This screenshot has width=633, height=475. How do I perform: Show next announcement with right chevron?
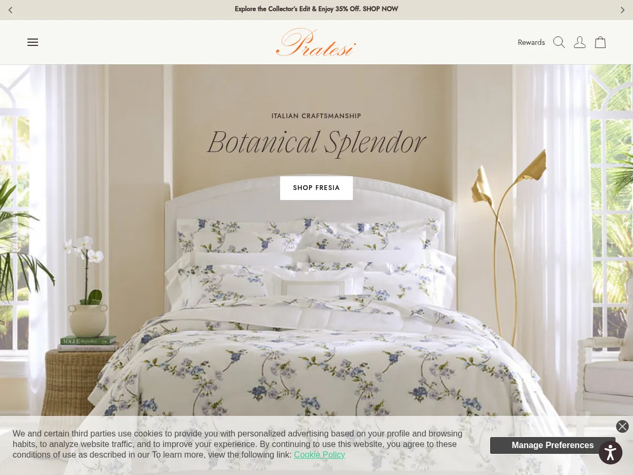tap(622, 9)
